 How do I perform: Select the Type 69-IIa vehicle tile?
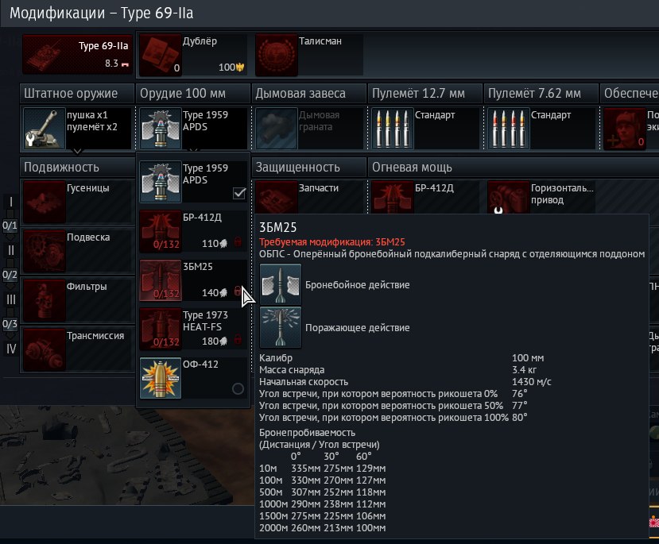point(78,55)
